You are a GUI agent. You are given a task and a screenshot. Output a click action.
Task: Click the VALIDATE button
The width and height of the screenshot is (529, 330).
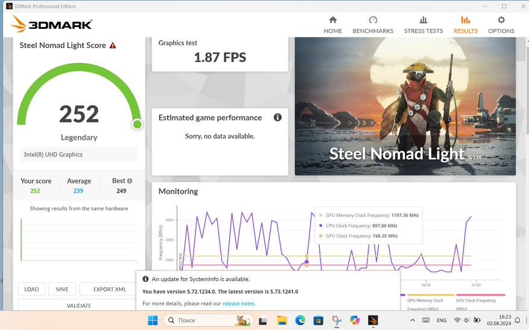pyautogui.click(x=78, y=305)
